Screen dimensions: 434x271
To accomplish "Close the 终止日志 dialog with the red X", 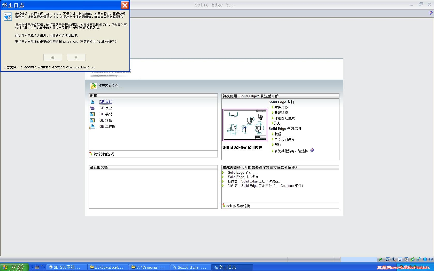I will [125, 5].
